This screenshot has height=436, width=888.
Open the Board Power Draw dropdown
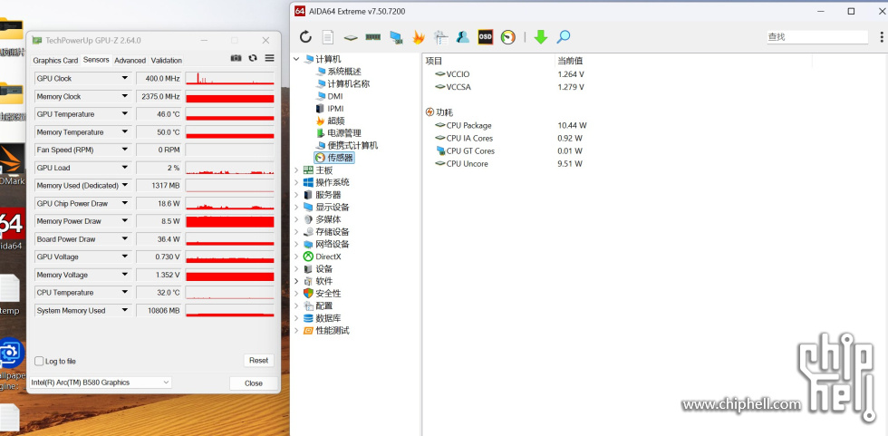pyautogui.click(x=125, y=239)
